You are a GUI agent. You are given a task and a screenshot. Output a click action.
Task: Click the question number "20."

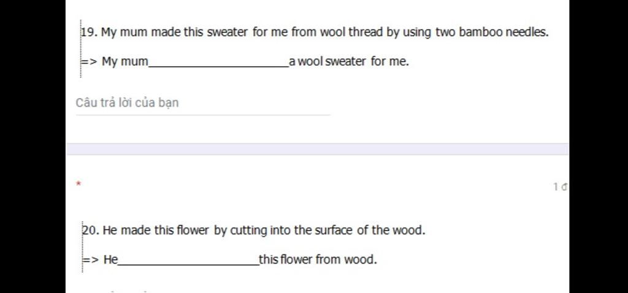click(91, 231)
